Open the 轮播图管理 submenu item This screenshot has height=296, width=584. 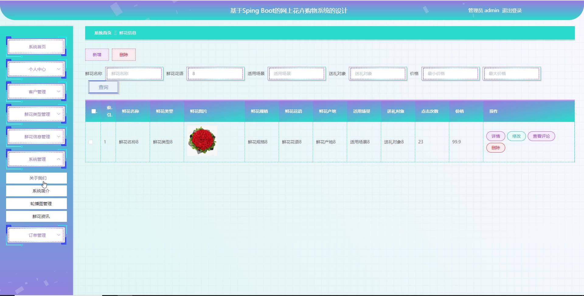[x=36, y=204]
